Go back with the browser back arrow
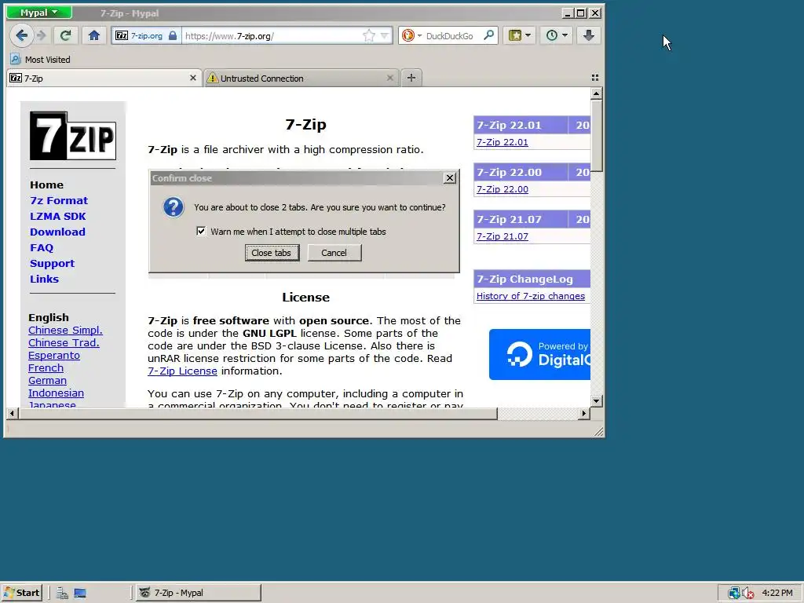Image resolution: width=804 pixels, height=603 pixels. pos(21,35)
